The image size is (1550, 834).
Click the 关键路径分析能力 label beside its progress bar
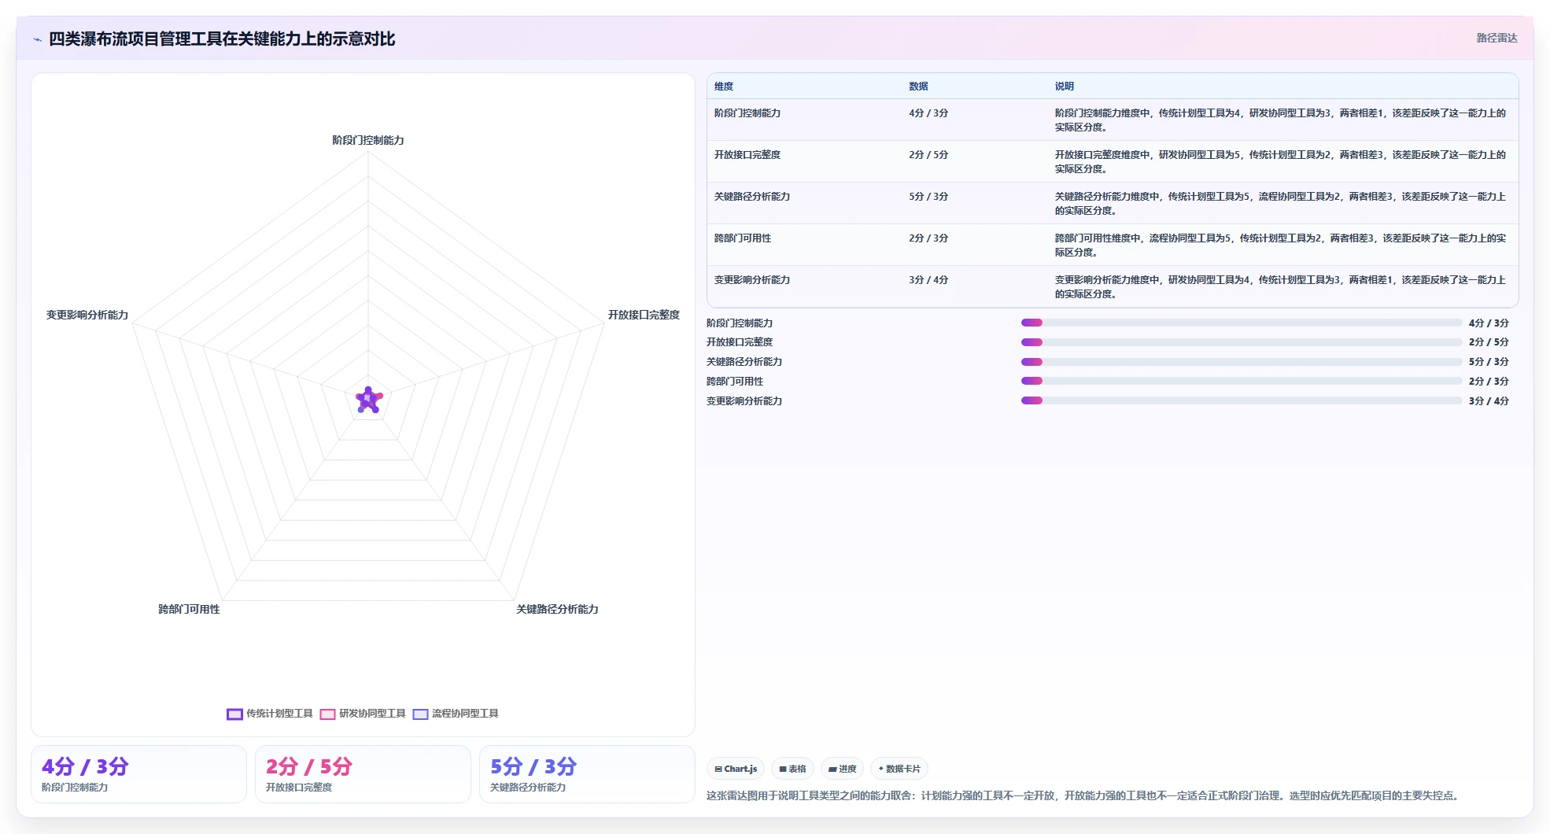(744, 362)
